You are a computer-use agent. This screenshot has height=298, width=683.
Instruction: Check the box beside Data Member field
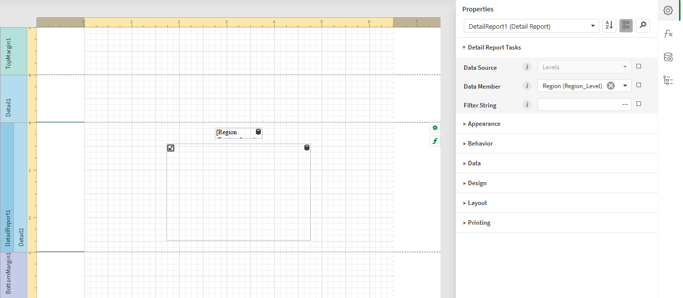coord(638,84)
